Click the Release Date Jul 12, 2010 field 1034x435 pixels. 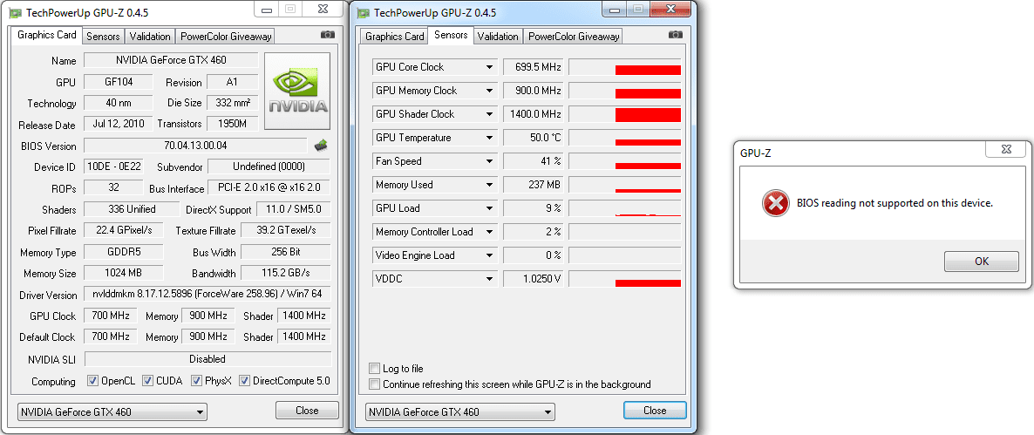[118, 124]
